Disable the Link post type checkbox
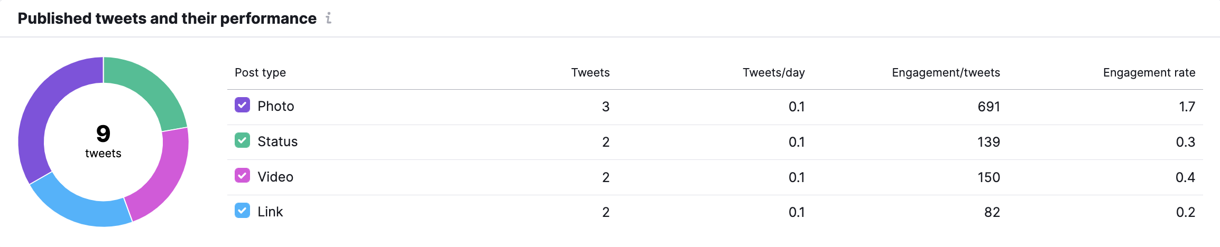 (x=242, y=211)
